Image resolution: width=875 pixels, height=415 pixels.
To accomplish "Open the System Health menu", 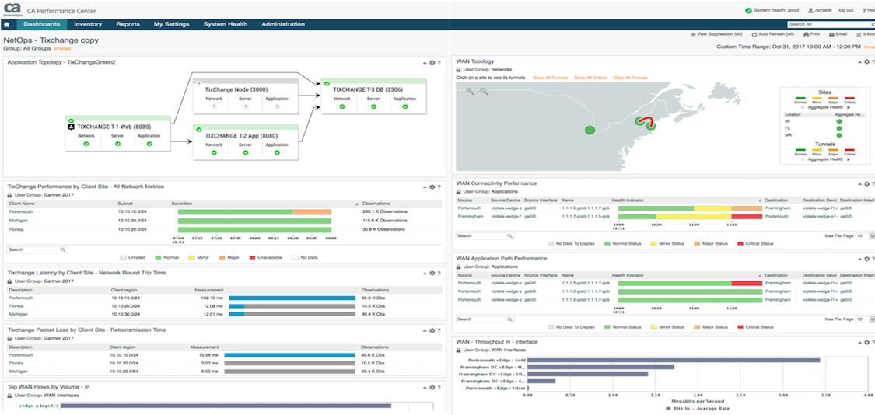I will pyautogui.click(x=226, y=25).
